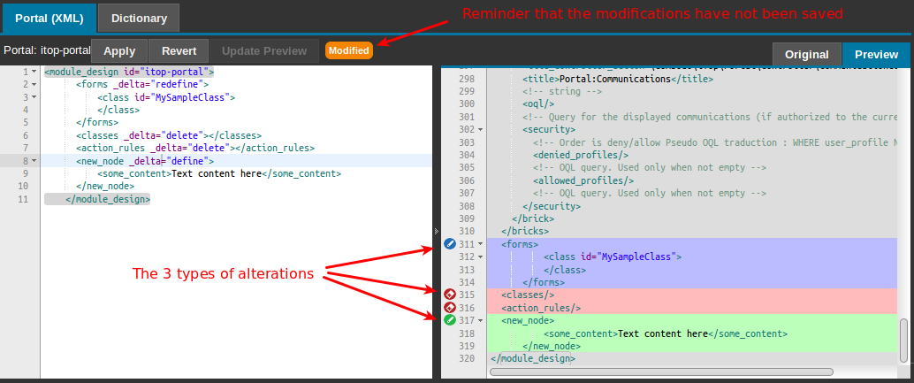Fold preview new_node block at line 317
The width and height of the screenshot is (914, 383).
click(x=481, y=320)
